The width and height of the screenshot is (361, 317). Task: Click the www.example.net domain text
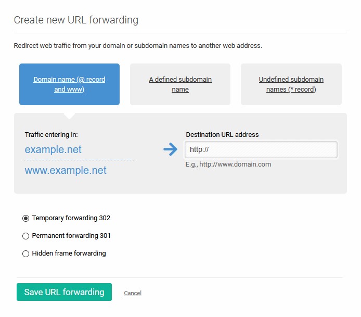click(66, 170)
